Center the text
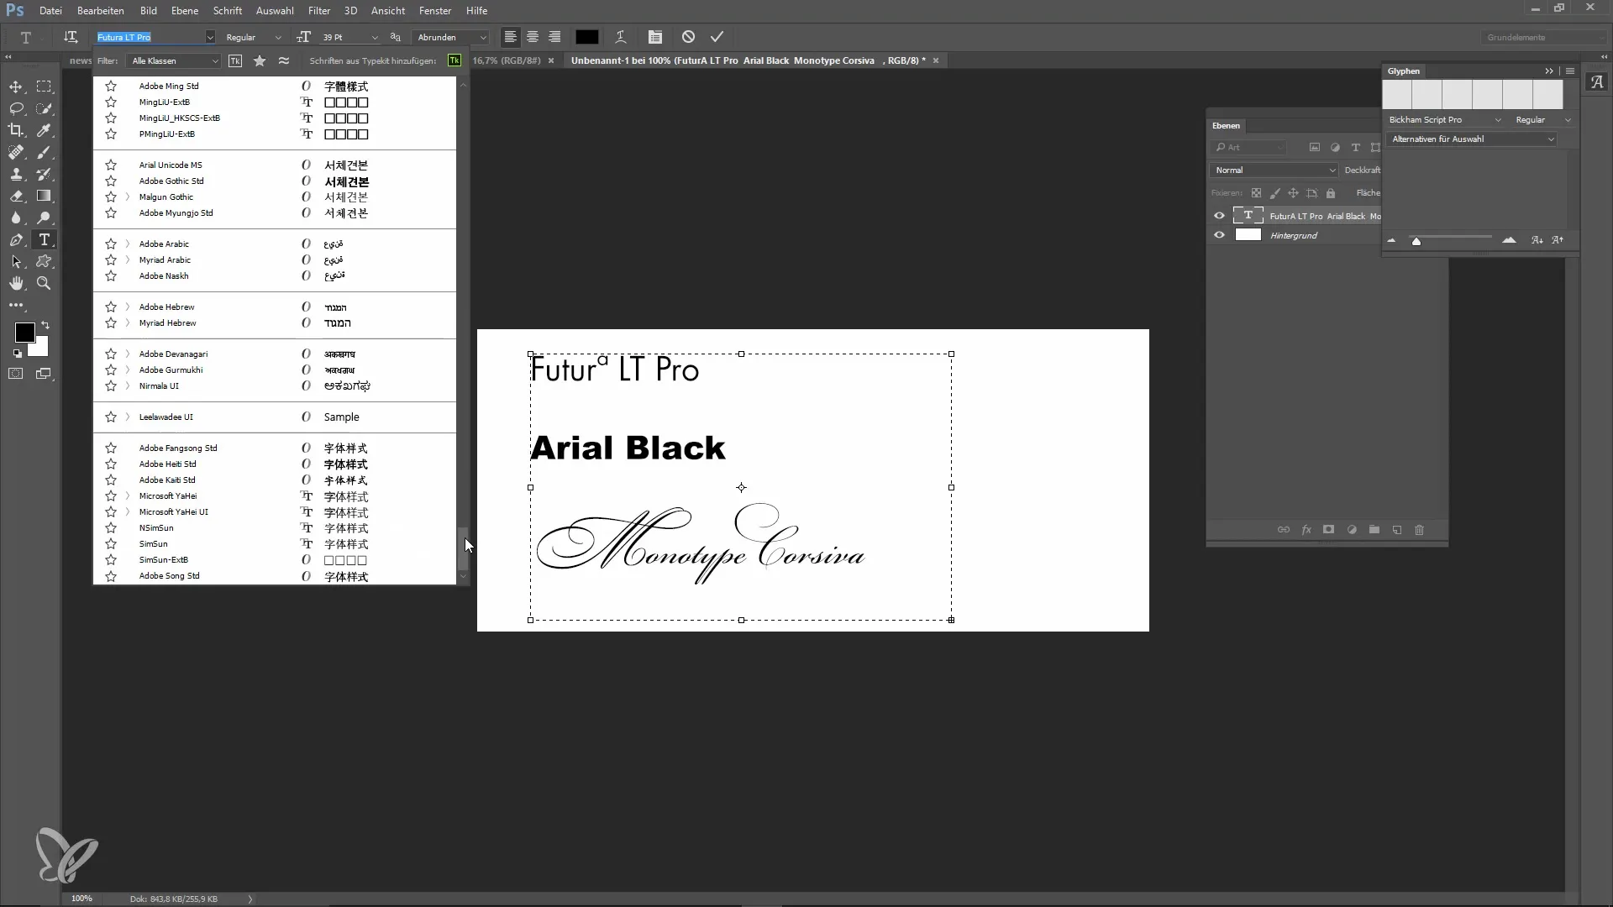Viewport: 1613px width, 907px height. (x=533, y=37)
